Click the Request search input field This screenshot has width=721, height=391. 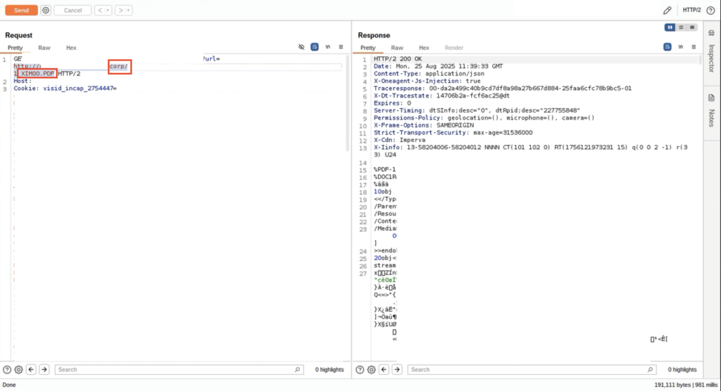(176, 369)
